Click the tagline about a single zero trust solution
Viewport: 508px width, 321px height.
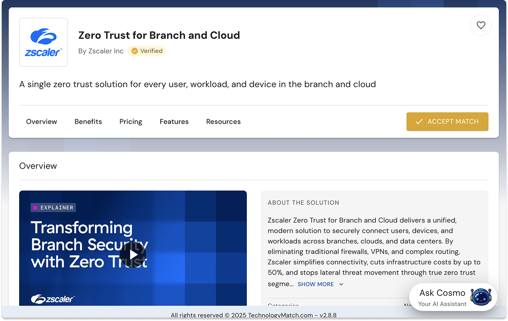pyautogui.click(x=198, y=84)
